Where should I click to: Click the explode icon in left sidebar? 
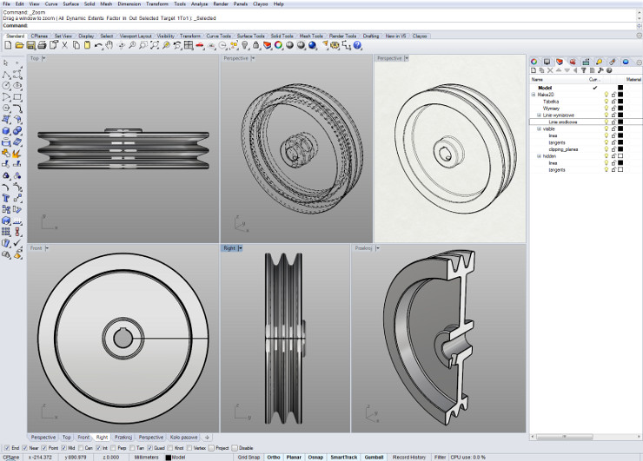(17, 154)
